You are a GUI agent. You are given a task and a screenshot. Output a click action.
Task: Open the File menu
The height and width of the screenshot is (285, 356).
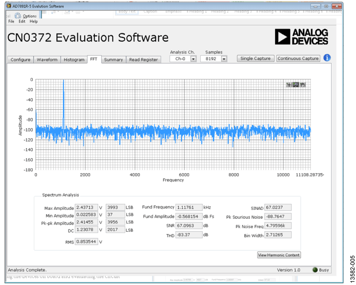tap(11, 21)
